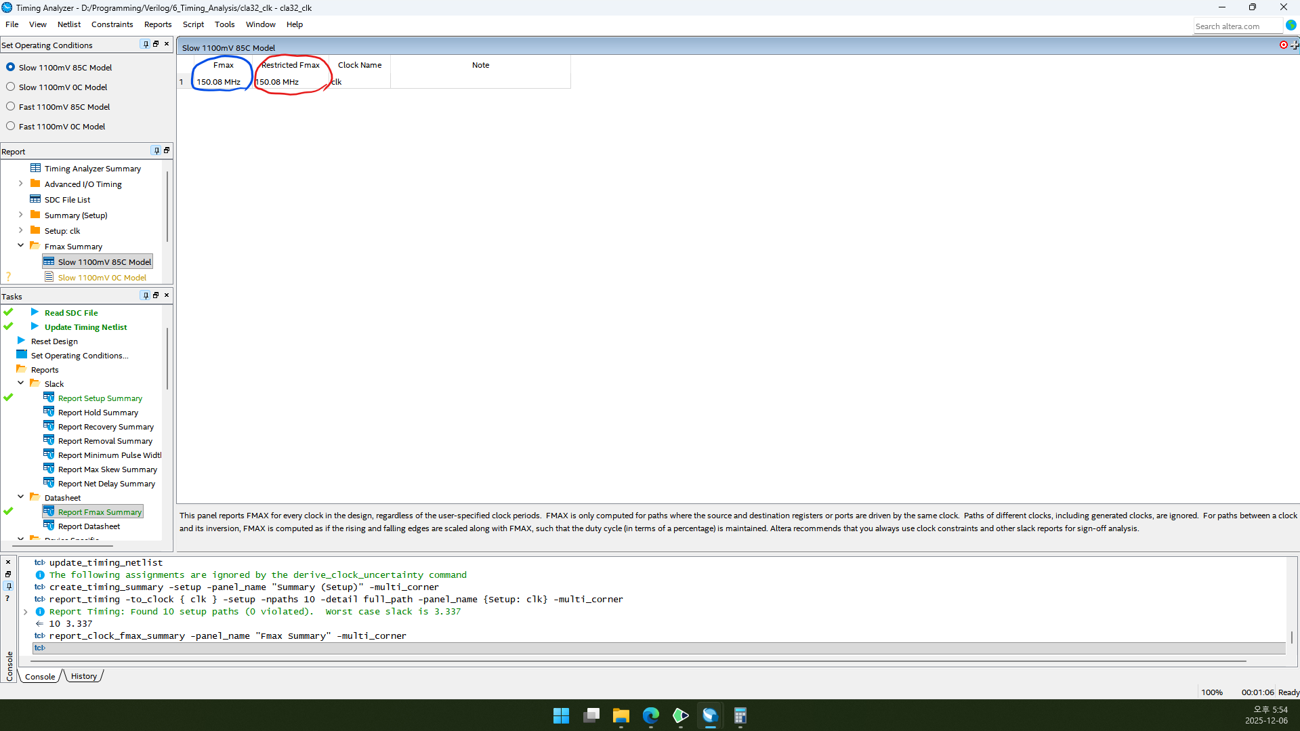1300x731 pixels.
Task: Click the SDC File List report icon
Action: pos(35,199)
